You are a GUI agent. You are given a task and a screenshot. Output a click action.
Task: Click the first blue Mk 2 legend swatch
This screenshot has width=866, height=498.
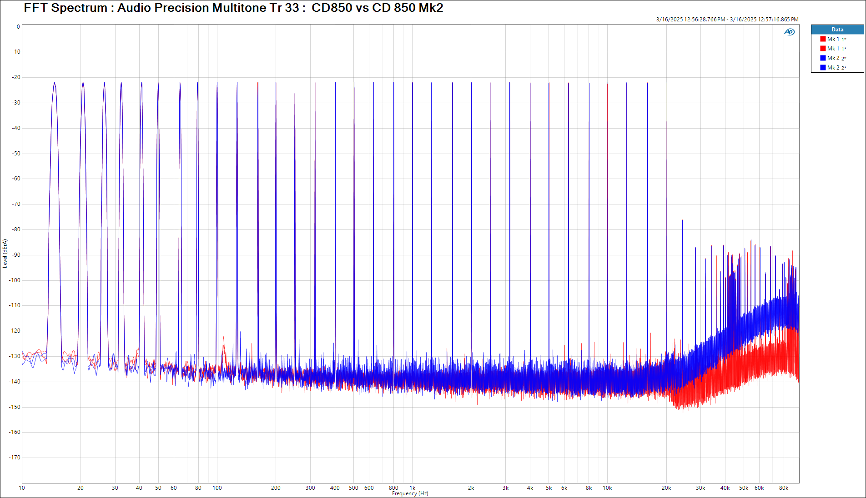click(823, 58)
